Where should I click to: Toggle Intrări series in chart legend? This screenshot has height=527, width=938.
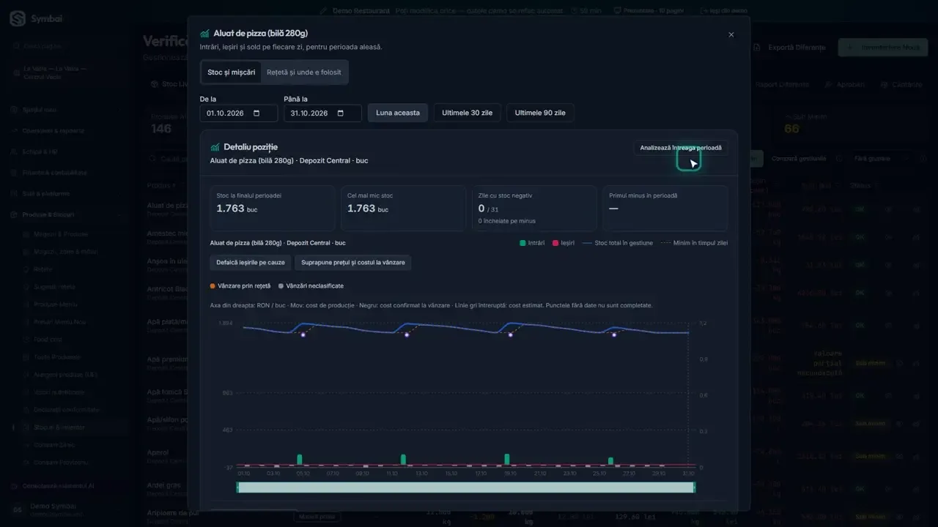coord(531,242)
